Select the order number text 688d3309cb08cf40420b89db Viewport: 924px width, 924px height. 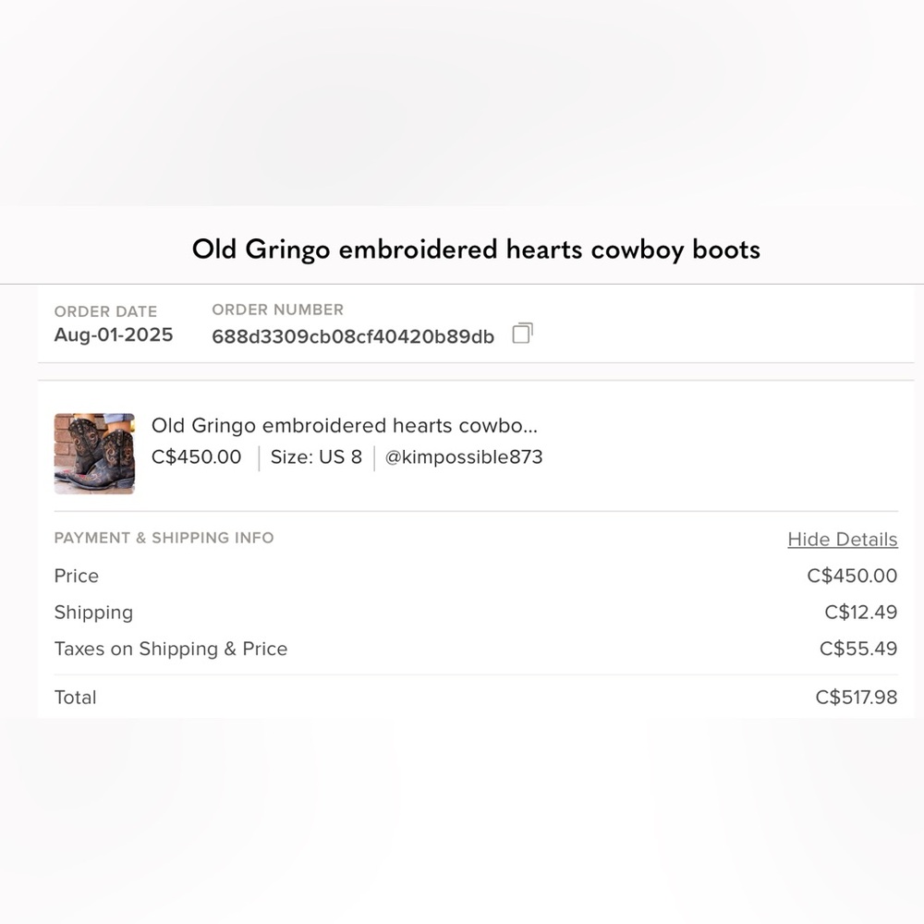point(352,336)
